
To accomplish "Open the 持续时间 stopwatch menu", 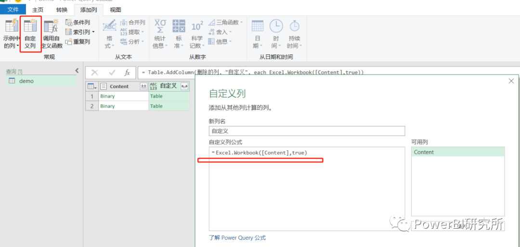I will (295, 34).
